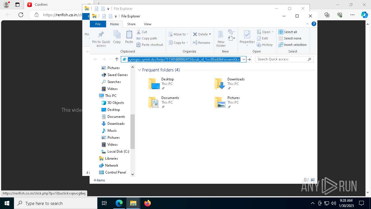Image resolution: width=371 pixels, height=209 pixels.
Task: Open the Copy to dropdown
Action: [179, 43]
